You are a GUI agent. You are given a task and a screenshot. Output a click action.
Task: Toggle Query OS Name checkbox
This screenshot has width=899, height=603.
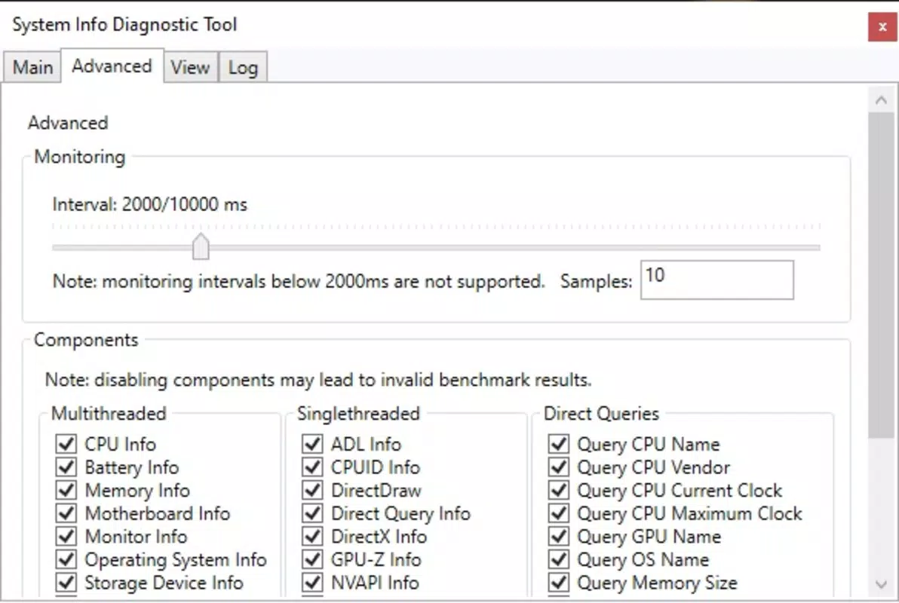click(x=559, y=559)
